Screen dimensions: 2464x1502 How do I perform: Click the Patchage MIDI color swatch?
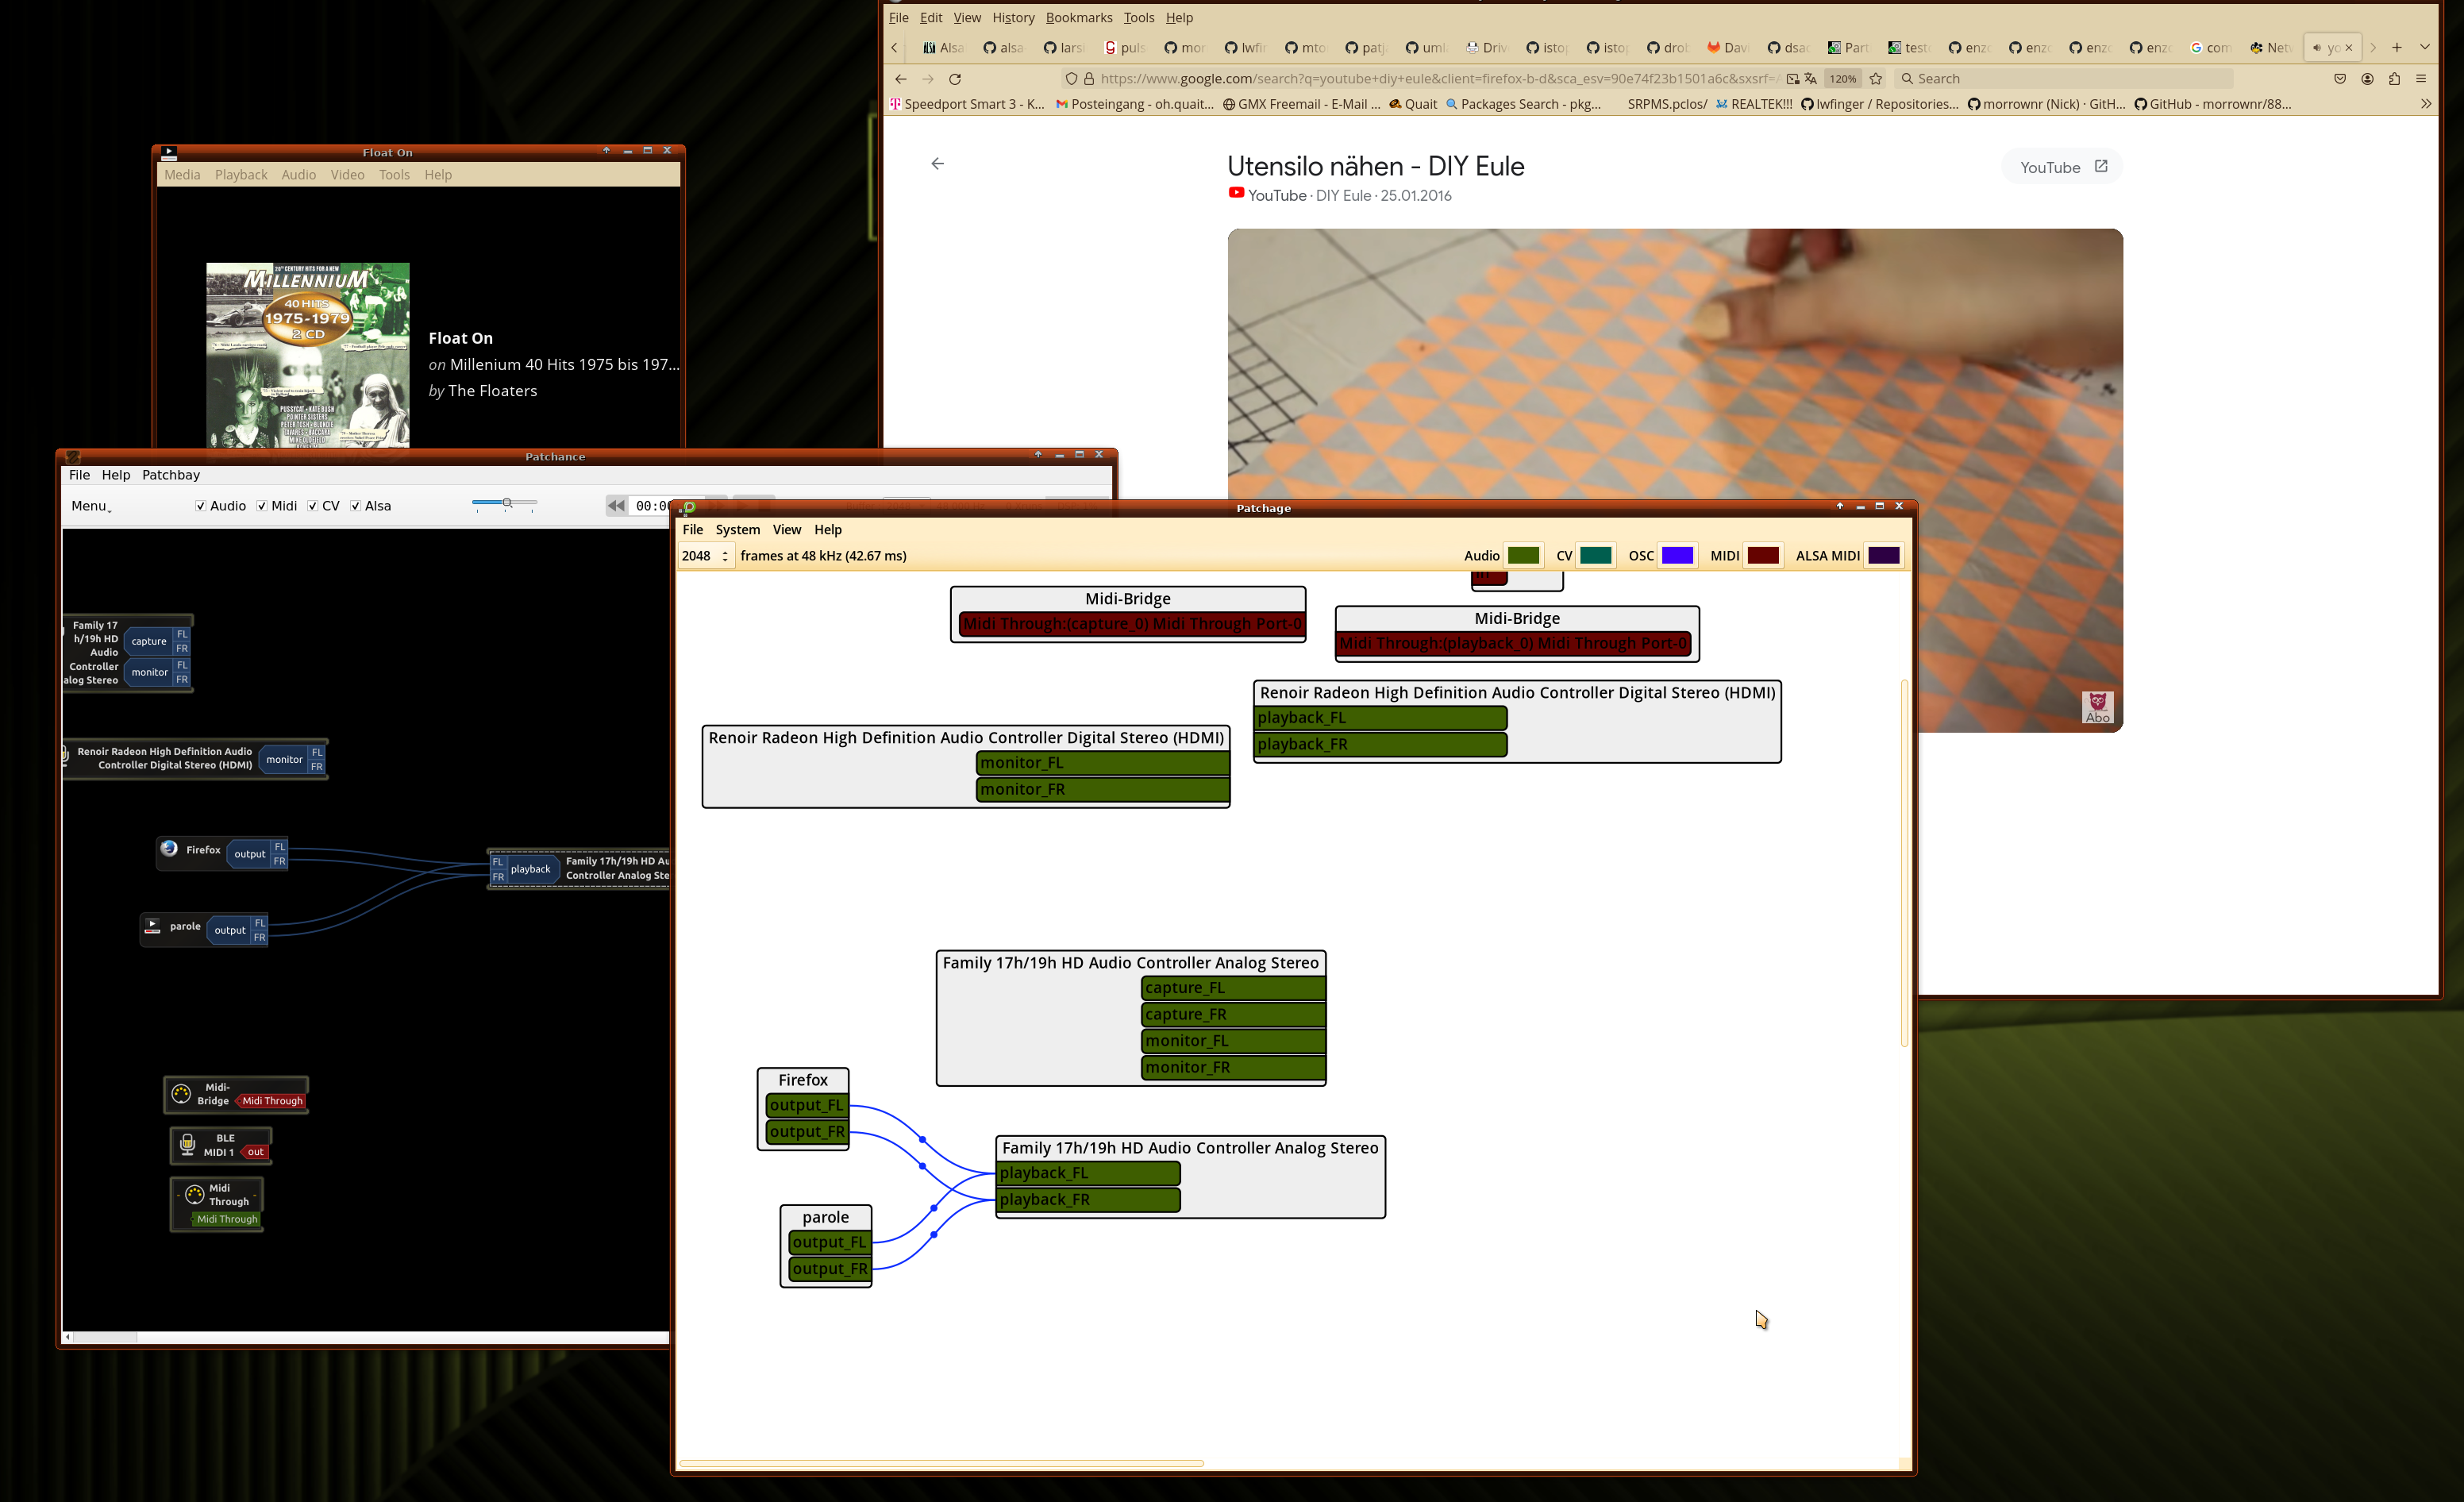tap(1763, 556)
